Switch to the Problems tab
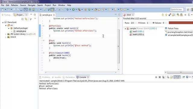 [45, 77]
